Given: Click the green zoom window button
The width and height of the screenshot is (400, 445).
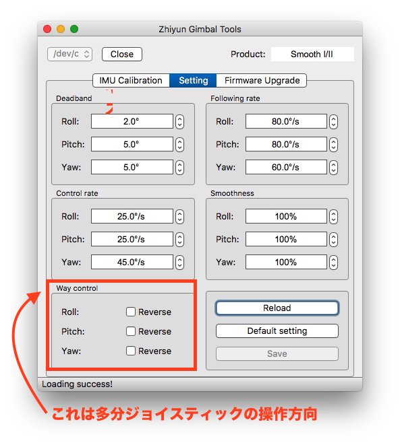Looking at the screenshot, I should tap(74, 29).
